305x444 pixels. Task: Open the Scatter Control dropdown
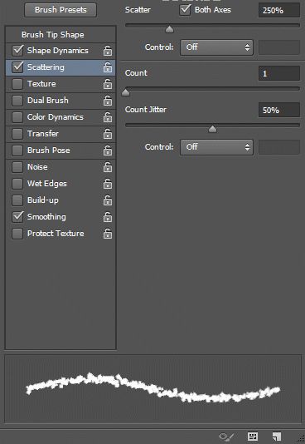[x=216, y=47]
